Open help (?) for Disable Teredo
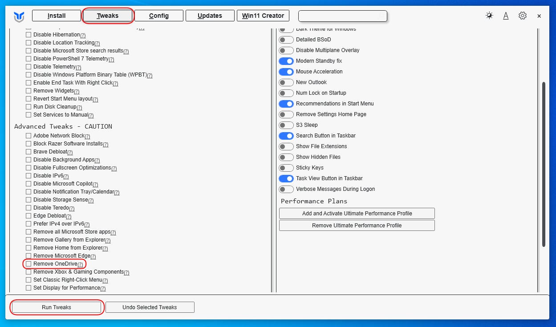 72,208
